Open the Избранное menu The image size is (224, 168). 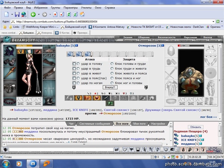coord(41,7)
